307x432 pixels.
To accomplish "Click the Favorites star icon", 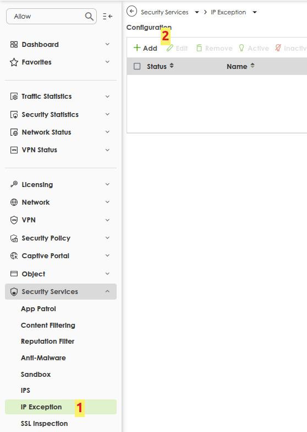I will coord(14,62).
